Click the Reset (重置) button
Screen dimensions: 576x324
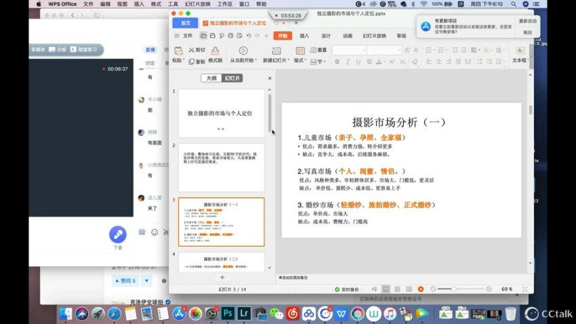tap(318, 49)
